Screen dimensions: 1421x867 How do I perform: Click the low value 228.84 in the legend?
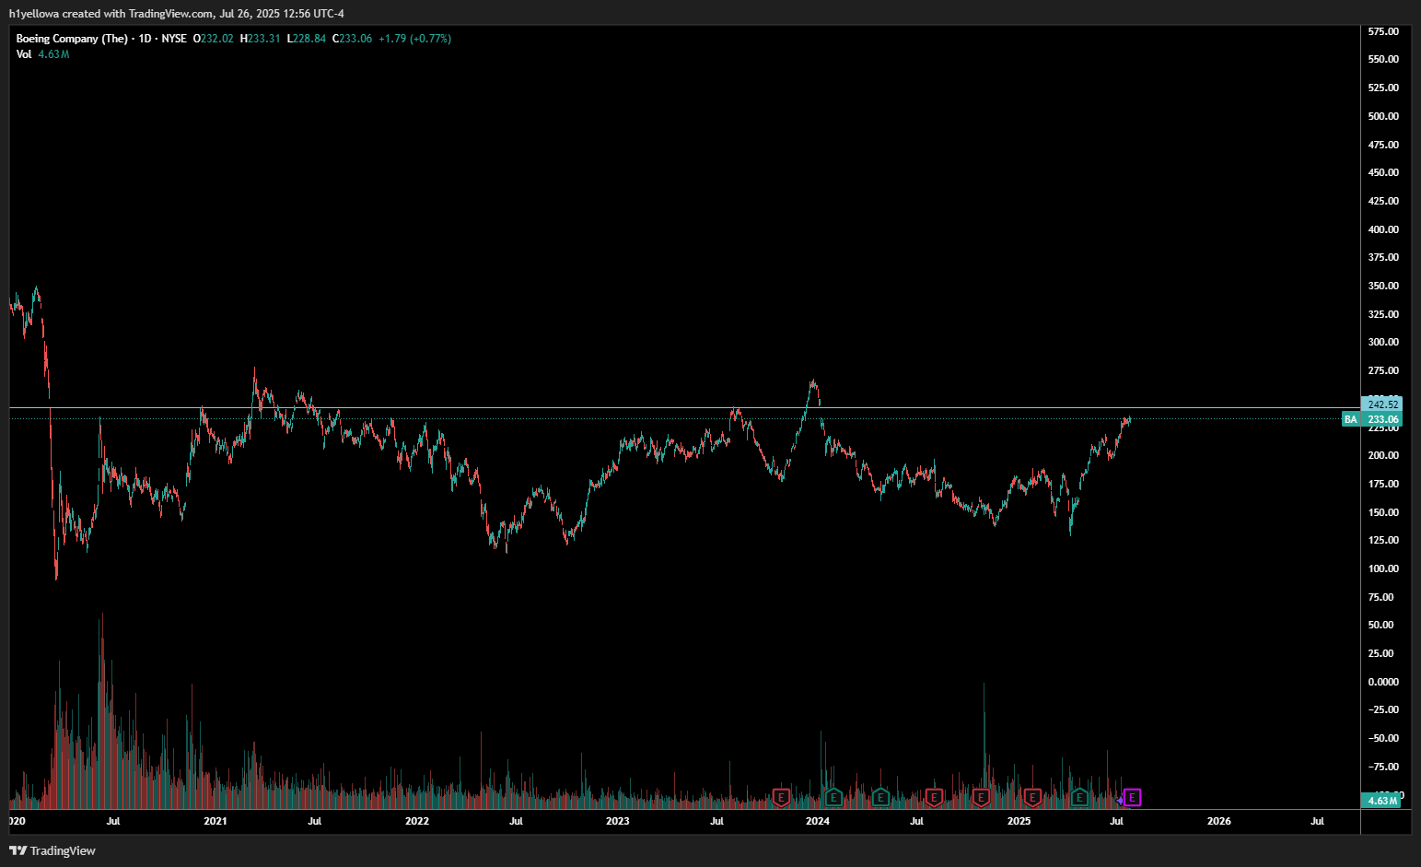pos(309,39)
